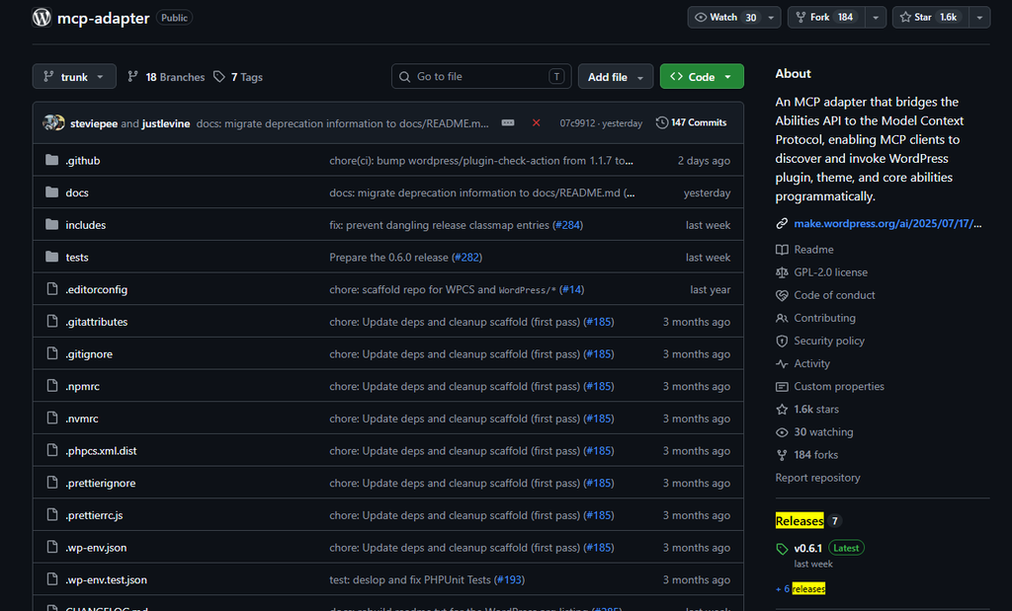Open the green Code dropdown
The width and height of the screenshot is (1012, 611).
702,76
